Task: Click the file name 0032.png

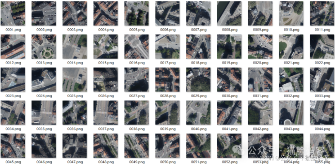Action: [x=291, y=96]
